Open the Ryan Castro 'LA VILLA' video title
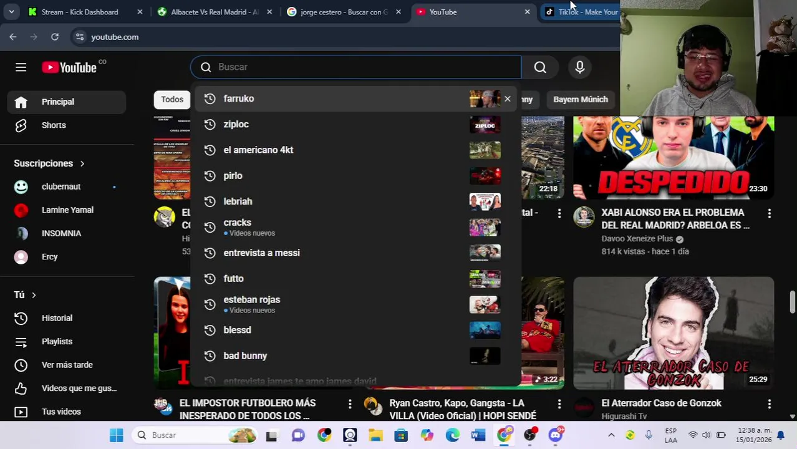This screenshot has width=797, height=449. point(463,409)
